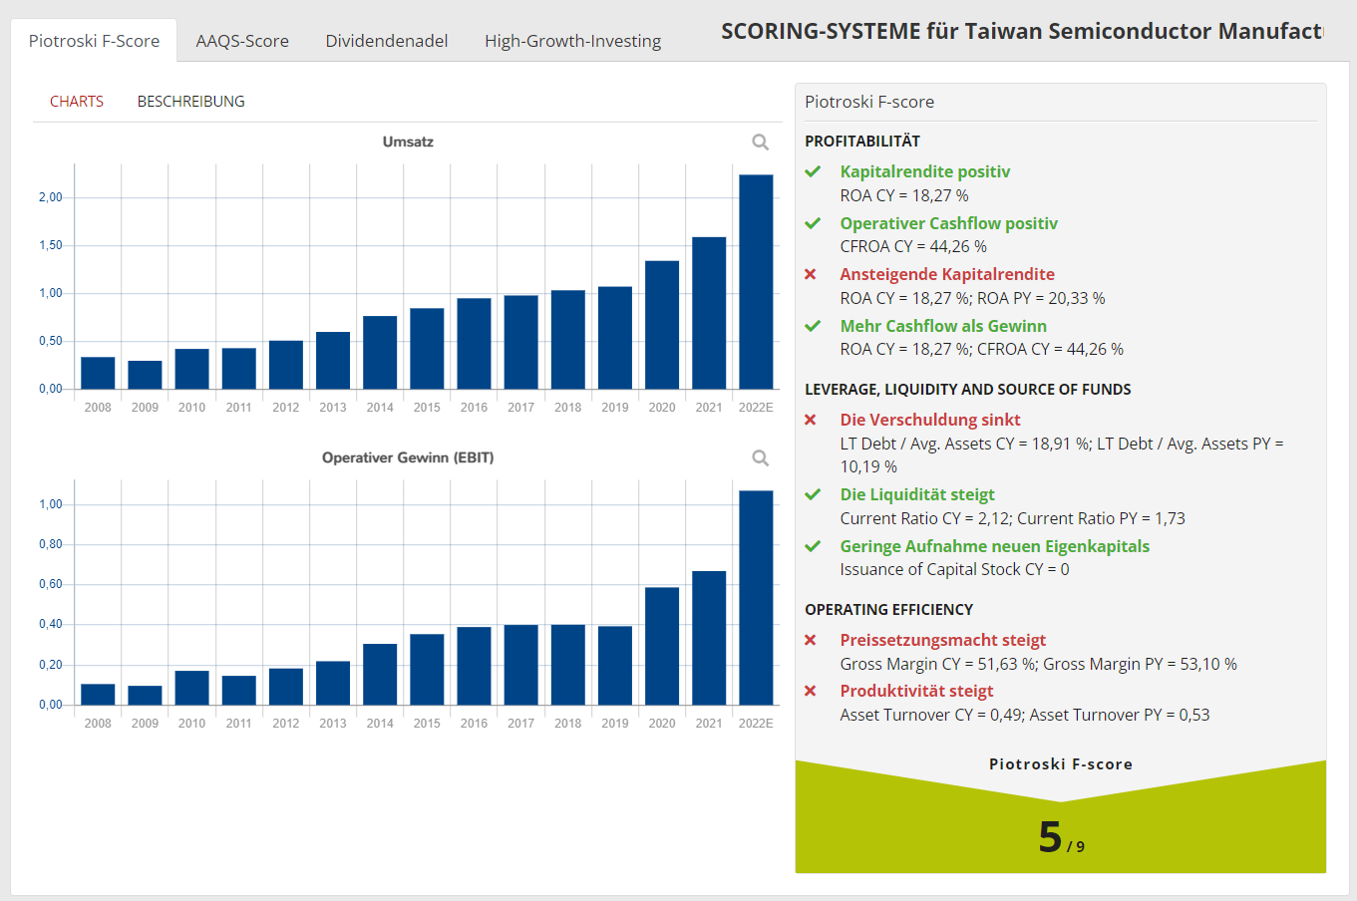This screenshot has width=1357, height=901.
Task: Click the Operativer Gewinn (EBIT) chart title
Action: pyautogui.click(x=408, y=457)
